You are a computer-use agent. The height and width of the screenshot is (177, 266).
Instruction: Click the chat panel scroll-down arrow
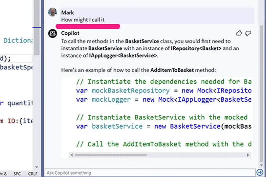261,165
